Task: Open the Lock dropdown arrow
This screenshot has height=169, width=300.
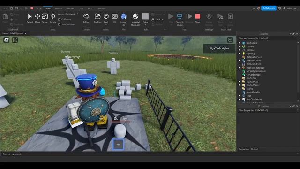Action: (163, 20)
